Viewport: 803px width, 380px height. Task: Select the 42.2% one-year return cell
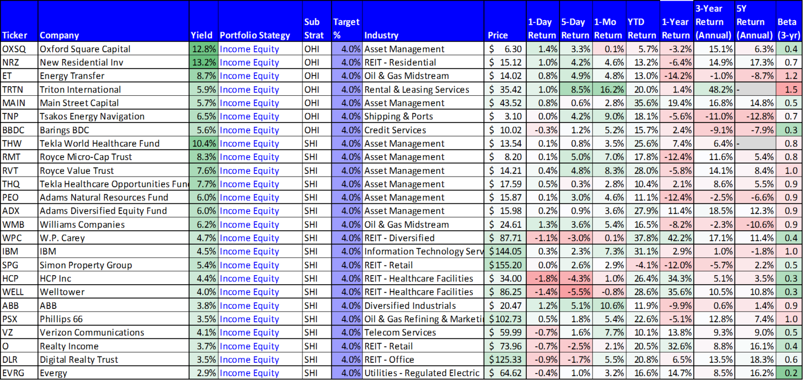pyautogui.click(x=676, y=238)
